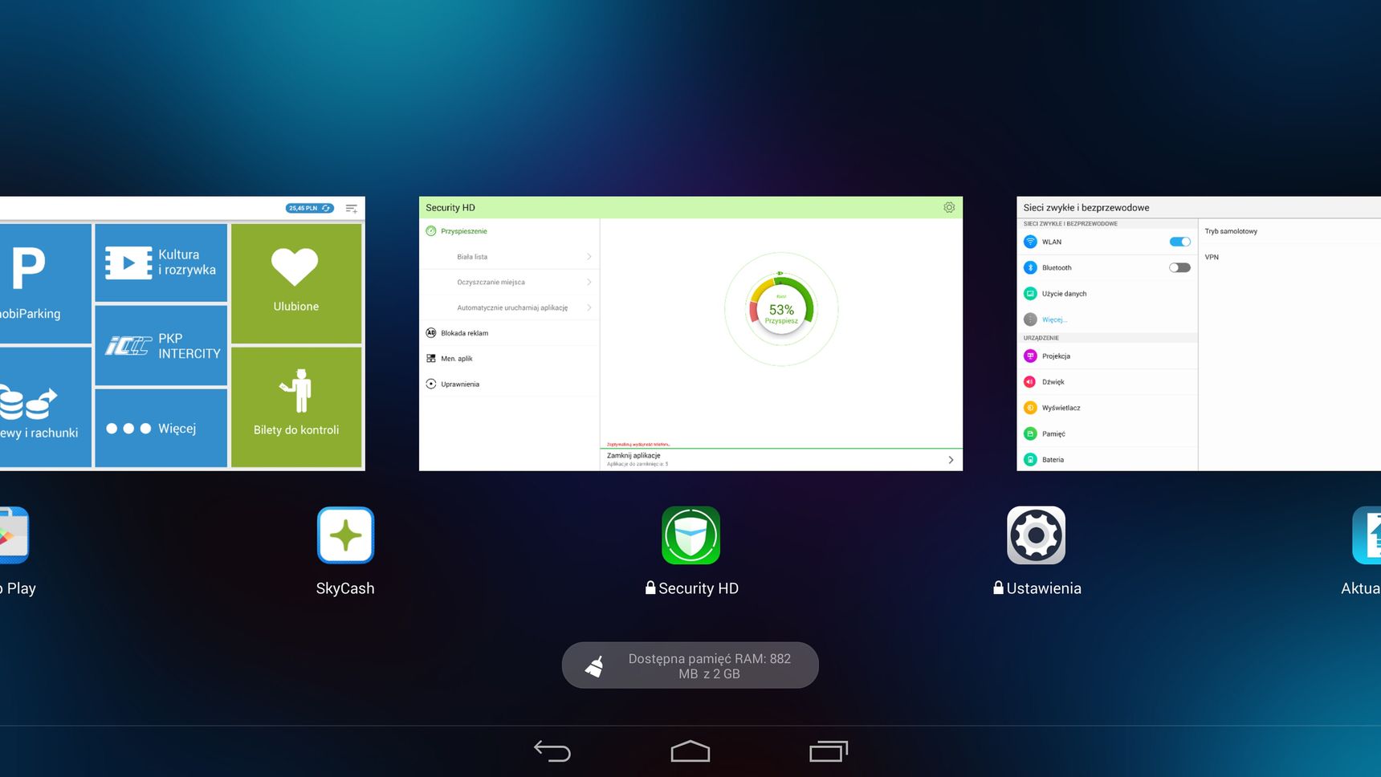Tap the VPN option
This screenshot has width=1381, height=777.
(1212, 257)
